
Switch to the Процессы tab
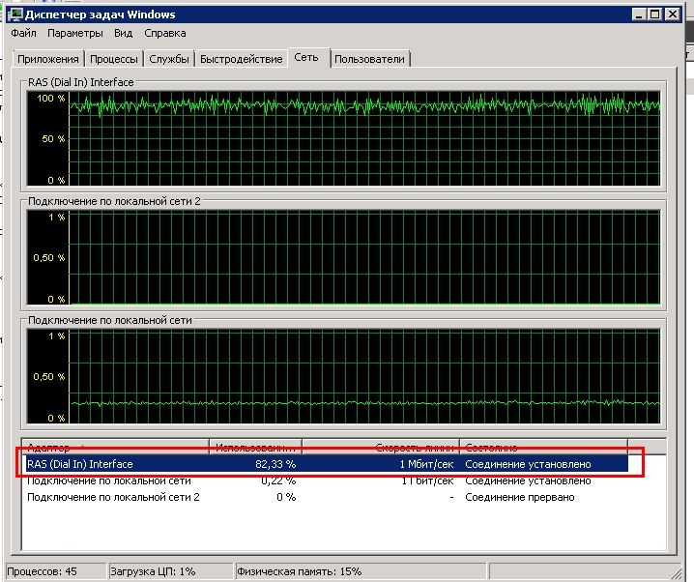pos(114,59)
